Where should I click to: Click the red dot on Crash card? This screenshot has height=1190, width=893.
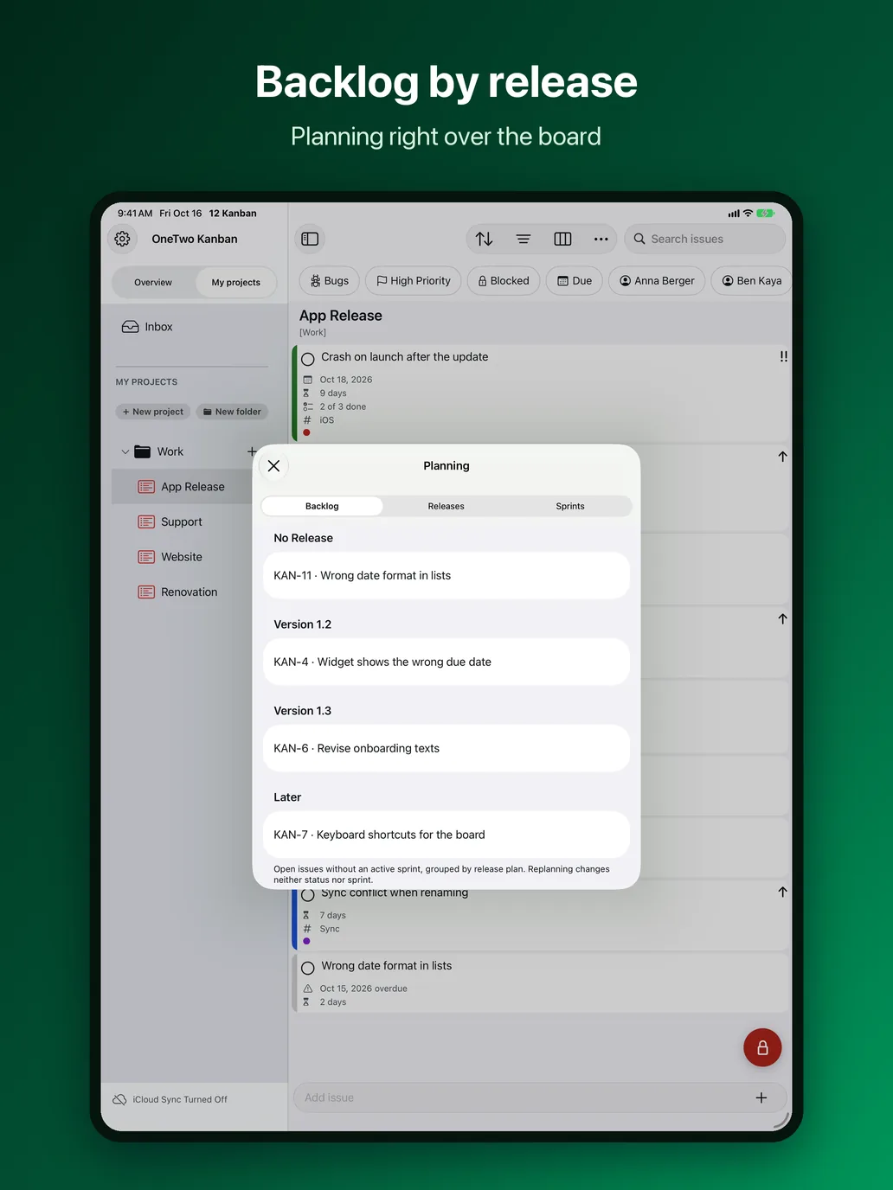coord(306,432)
